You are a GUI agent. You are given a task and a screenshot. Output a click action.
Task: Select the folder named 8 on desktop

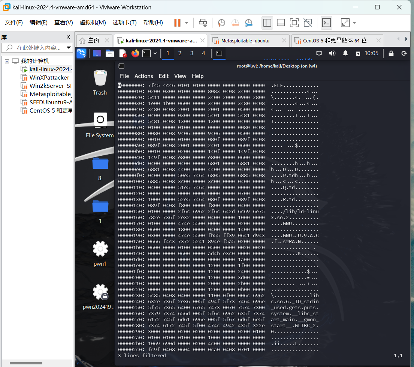click(x=100, y=169)
